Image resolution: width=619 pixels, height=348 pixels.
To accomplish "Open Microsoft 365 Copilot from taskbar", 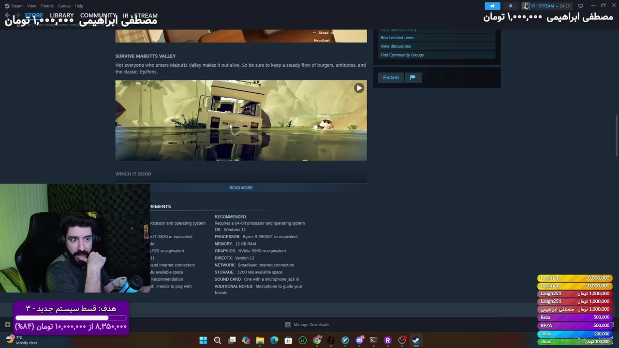I will [x=246, y=340].
